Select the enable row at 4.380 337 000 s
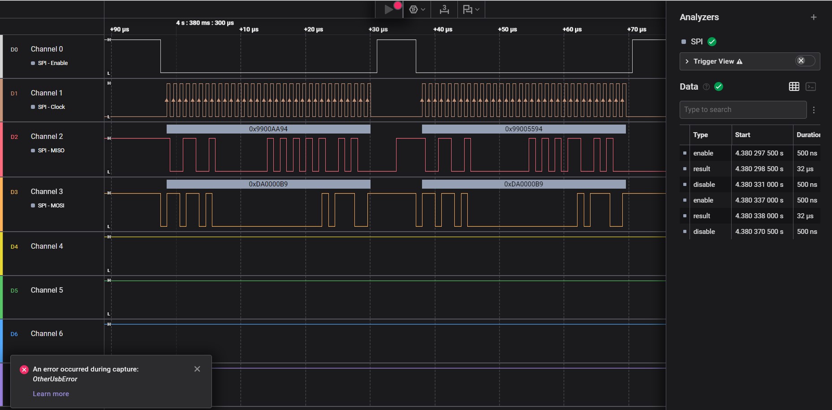Screen dimensions: 832x410 750,200
